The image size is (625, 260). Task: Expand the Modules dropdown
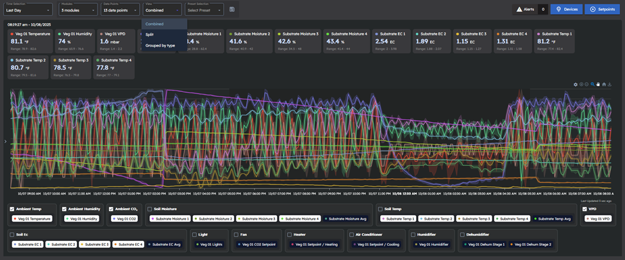(77, 10)
